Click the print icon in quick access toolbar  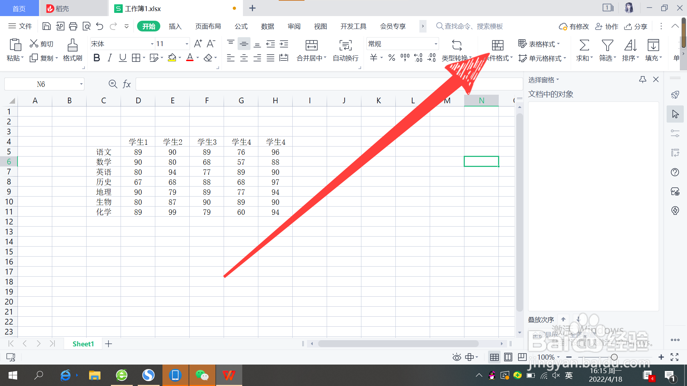point(73,26)
